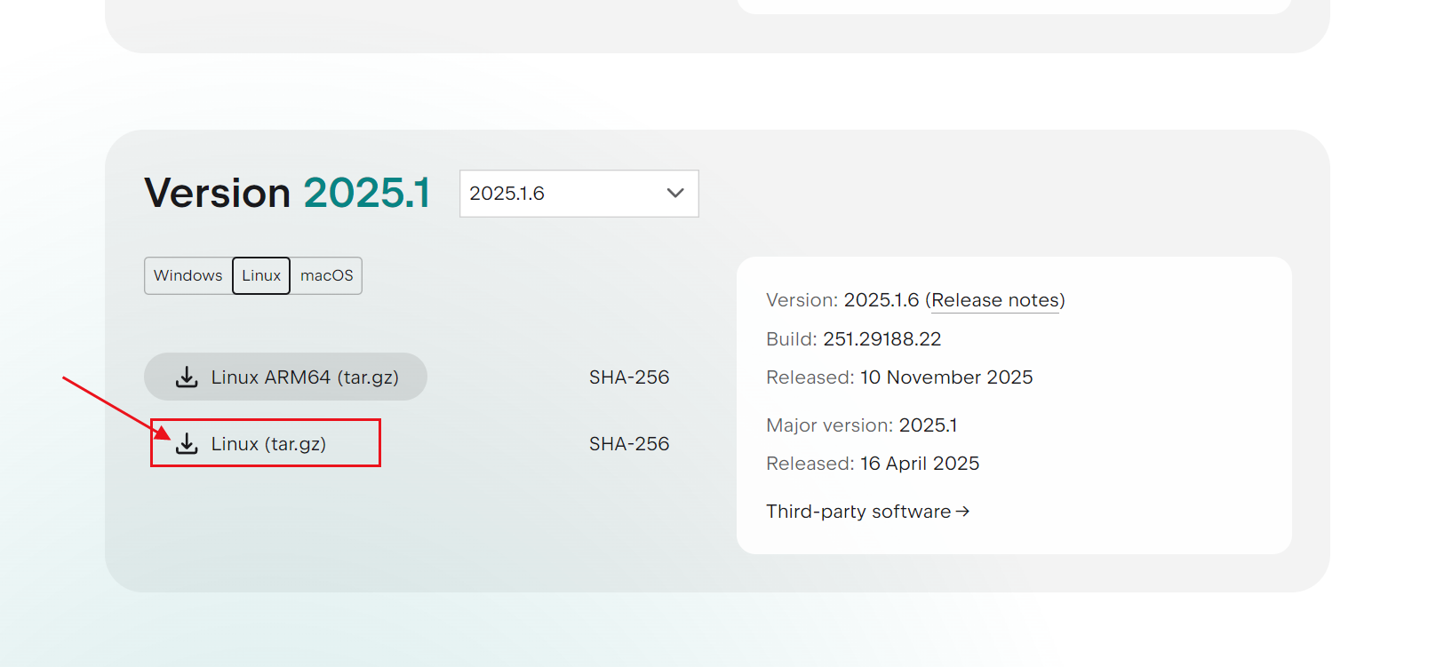
Task: Click the Released: 10 November 2025 line
Action: (899, 377)
